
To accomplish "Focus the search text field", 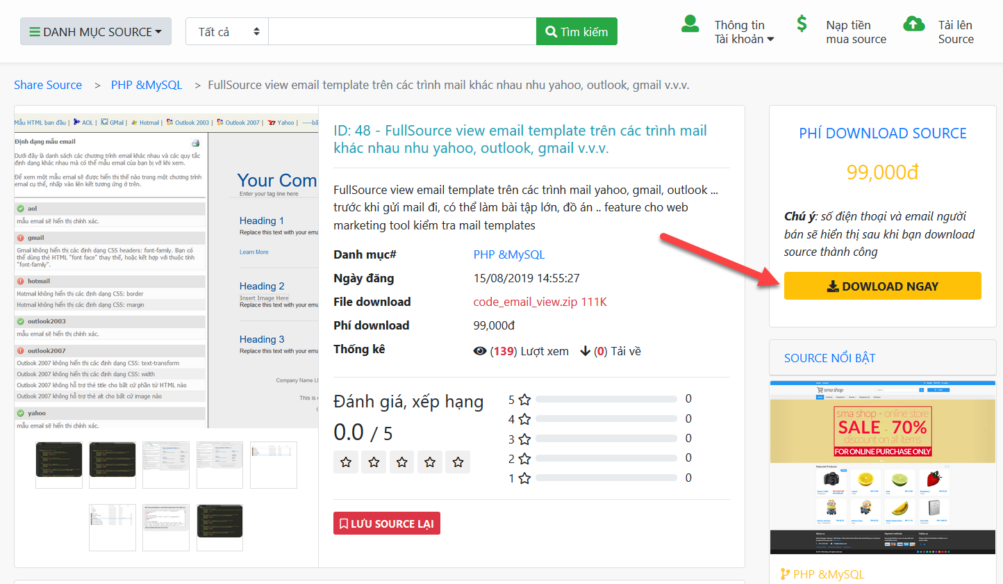I will [402, 31].
